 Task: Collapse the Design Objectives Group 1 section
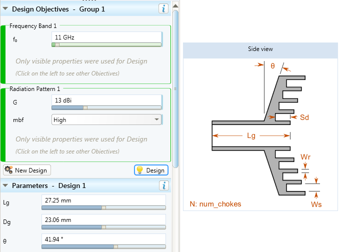pyautogui.click(x=5, y=9)
